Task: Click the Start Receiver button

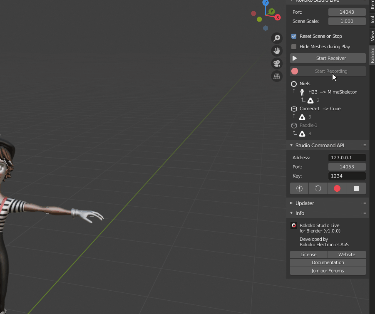Action: [328, 58]
